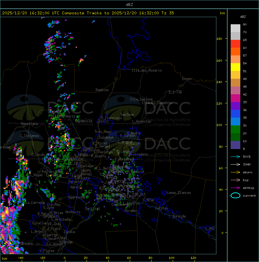Select the dark orange 57-60 dBZ swatch
The width and height of the screenshot is (259, 262).
[x=235, y=52]
